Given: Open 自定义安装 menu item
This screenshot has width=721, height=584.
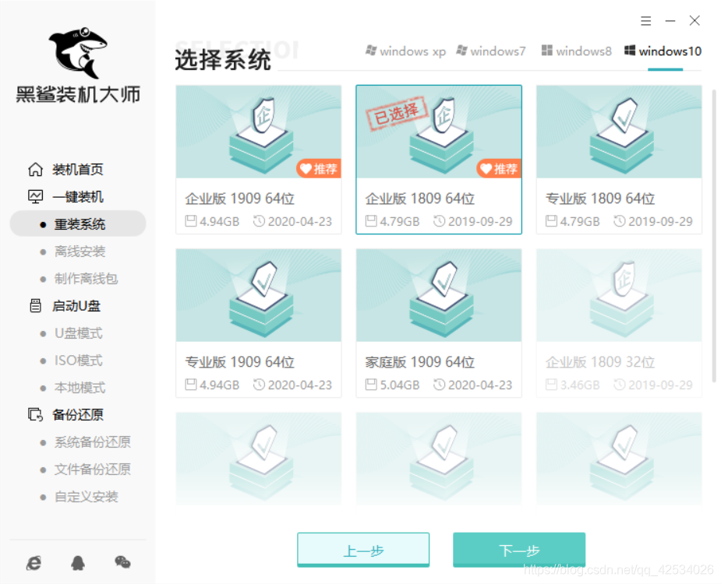Looking at the screenshot, I should tap(86, 496).
